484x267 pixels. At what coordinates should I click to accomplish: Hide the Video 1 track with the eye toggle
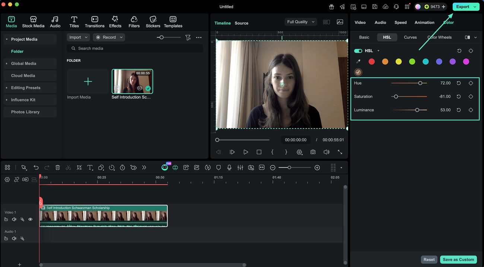tap(30, 219)
